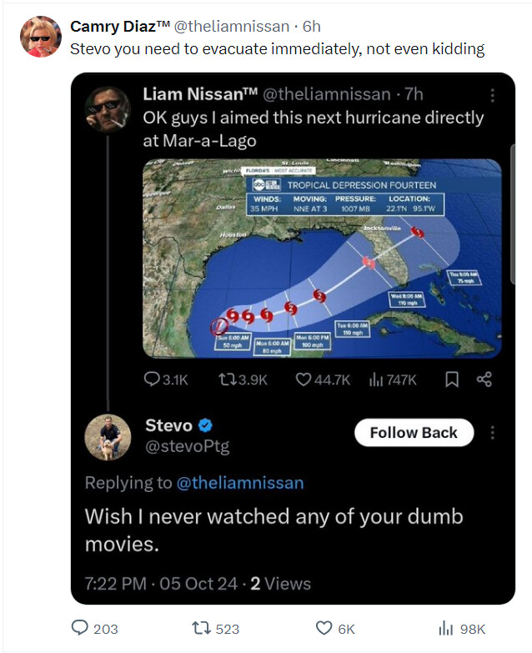Viewport: 532px width, 653px height.
Task: Bookmark the Liam Nissan tweet
Action: 452,379
